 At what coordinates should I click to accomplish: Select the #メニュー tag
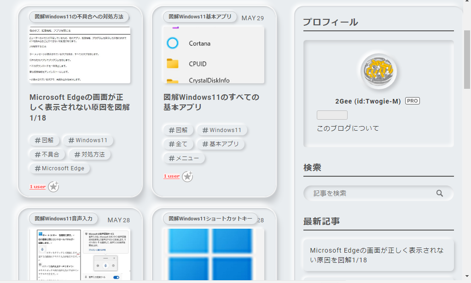184,158
